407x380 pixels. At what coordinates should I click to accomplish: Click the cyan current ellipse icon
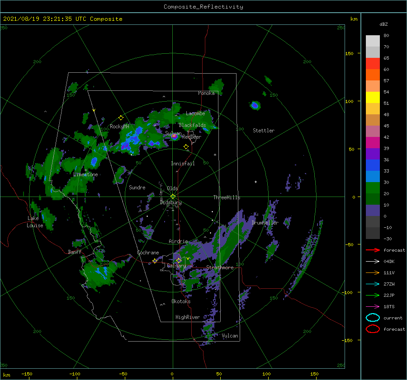pyautogui.click(x=373, y=318)
